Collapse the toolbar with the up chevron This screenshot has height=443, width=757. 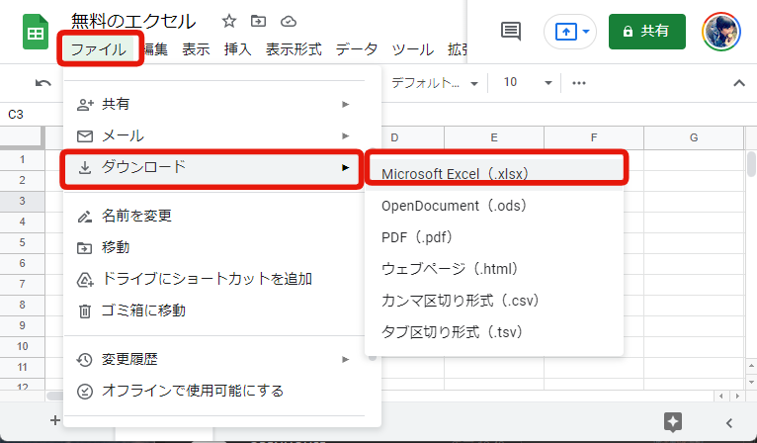click(738, 83)
